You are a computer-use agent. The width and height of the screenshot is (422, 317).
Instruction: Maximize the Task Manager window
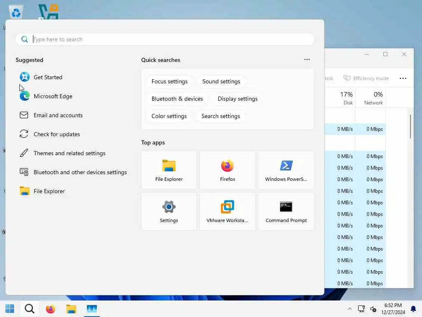coord(385,54)
